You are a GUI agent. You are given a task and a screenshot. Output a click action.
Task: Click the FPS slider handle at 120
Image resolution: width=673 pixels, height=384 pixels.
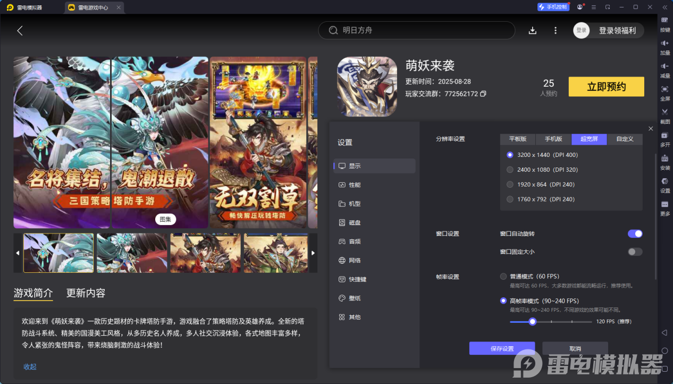(532, 322)
